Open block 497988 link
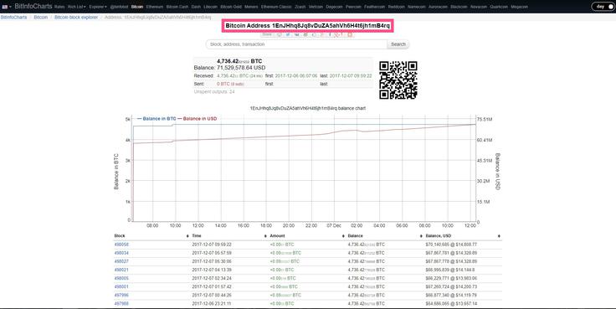This screenshot has width=616, height=309. (121, 303)
